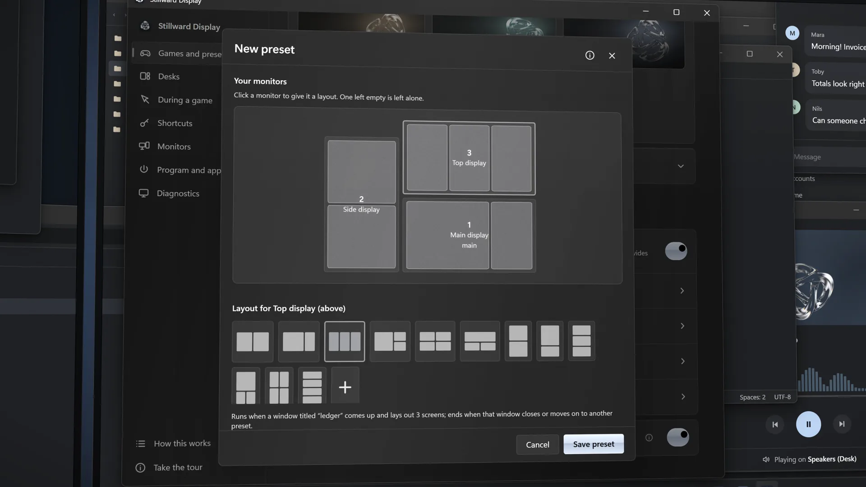The width and height of the screenshot is (866, 487).
Task: Expand the collapsed section chevron down
Action: click(681, 166)
